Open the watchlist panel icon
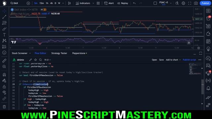212x119 pixels. point(208,11)
